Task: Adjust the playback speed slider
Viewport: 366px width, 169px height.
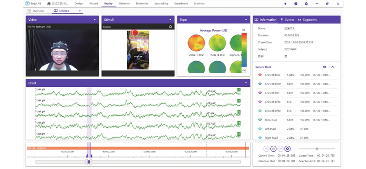Action: (317, 149)
